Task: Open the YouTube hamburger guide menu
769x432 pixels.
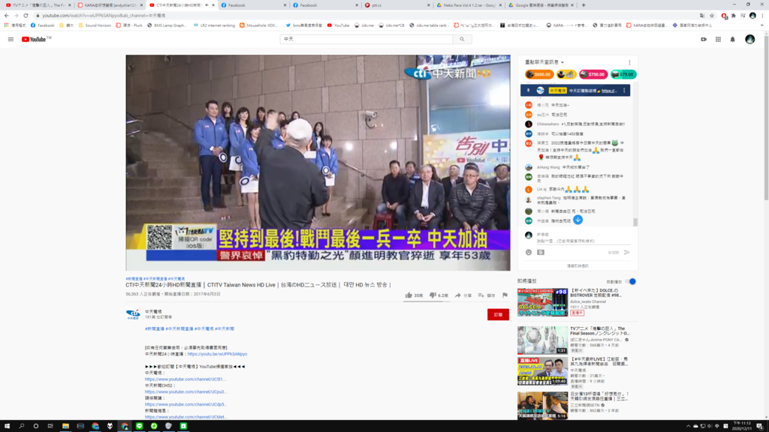Action: [x=11, y=39]
